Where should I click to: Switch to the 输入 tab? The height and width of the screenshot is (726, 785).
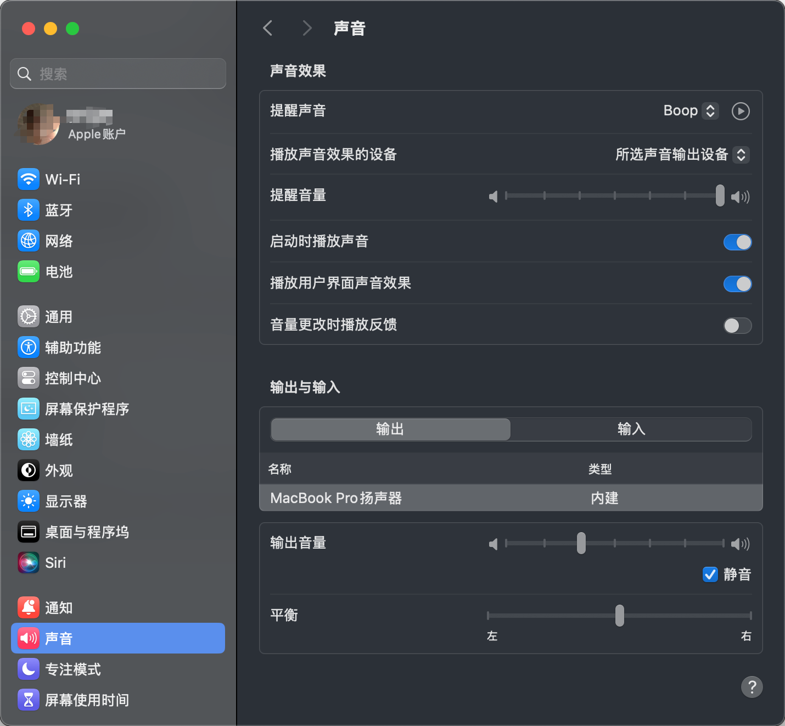[x=631, y=429]
